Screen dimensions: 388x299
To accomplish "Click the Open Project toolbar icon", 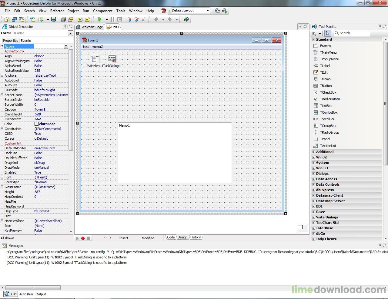I will (71, 19).
